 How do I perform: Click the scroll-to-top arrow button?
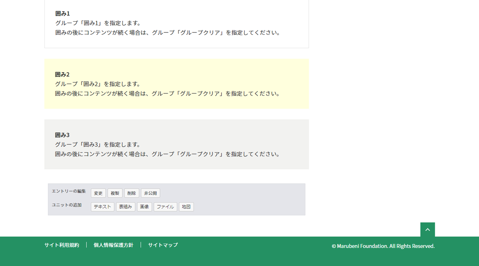coord(427,229)
